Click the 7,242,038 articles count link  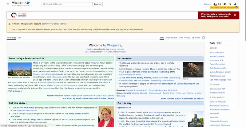pyautogui.click(x=108, y=52)
